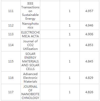100x101 pixels.
Task: Select rank number 111 cell
Action: (11, 11)
